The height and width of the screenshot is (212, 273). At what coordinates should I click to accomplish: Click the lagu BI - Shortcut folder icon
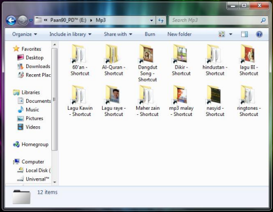pos(247,54)
